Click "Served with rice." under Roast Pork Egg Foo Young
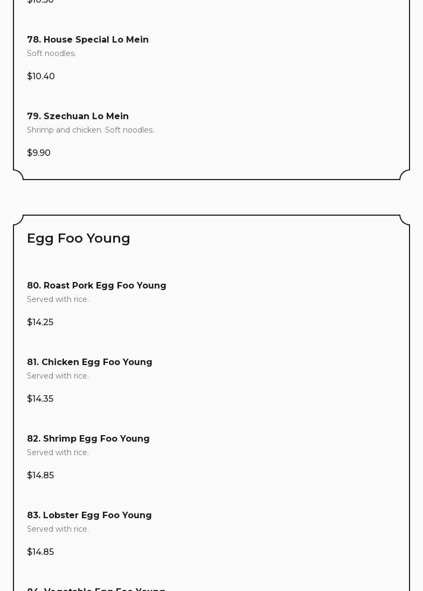This screenshot has width=423, height=591. tap(58, 299)
